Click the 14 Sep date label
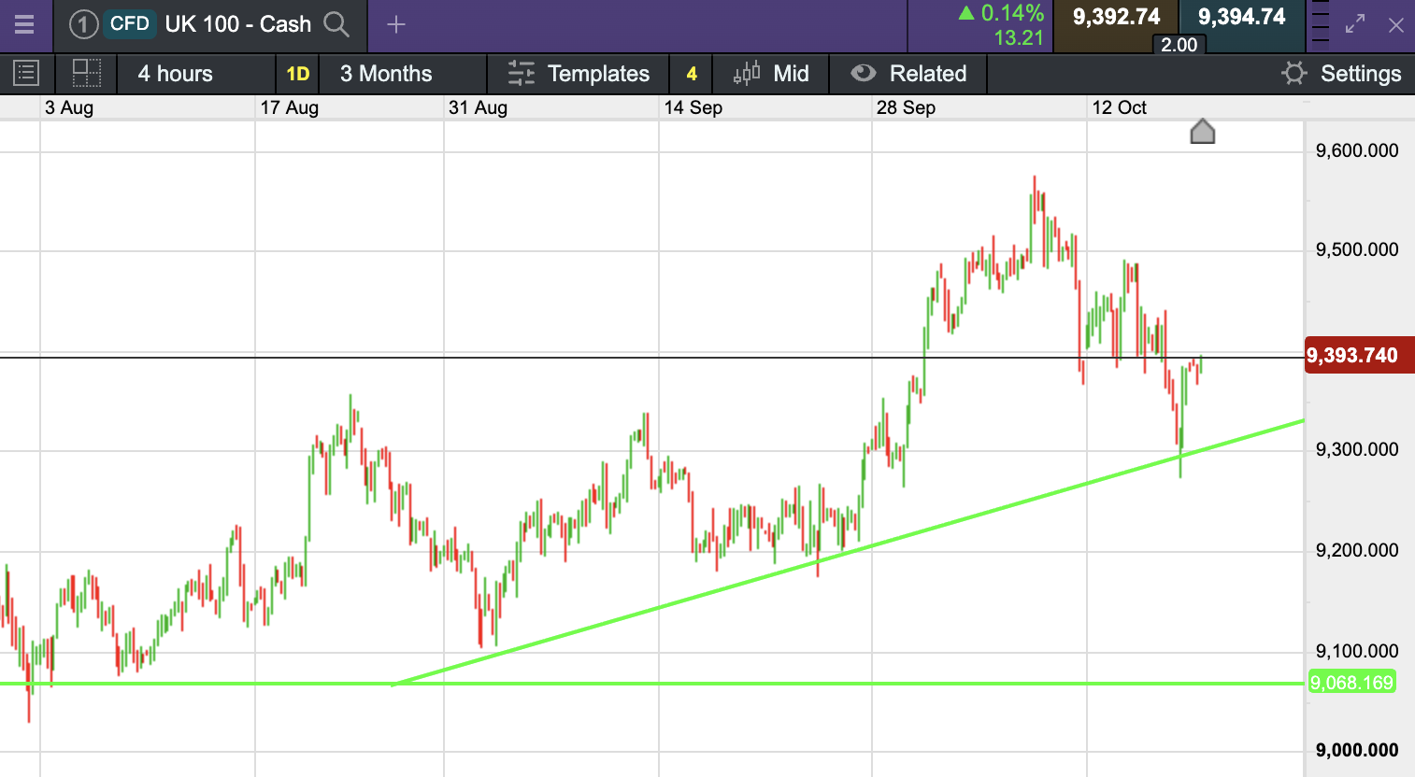1415x777 pixels. (x=693, y=107)
